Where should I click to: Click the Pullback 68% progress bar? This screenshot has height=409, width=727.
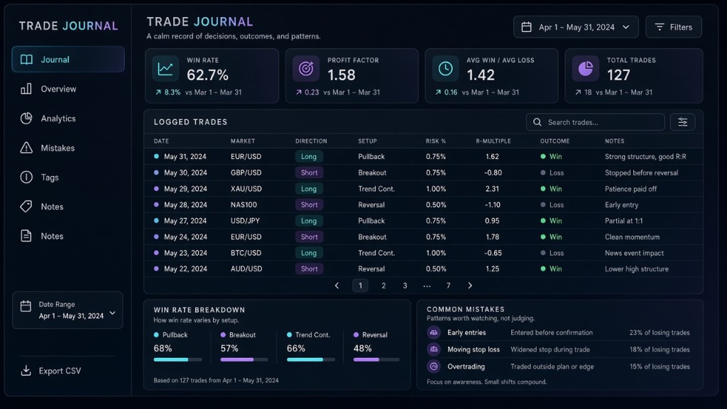point(177,359)
